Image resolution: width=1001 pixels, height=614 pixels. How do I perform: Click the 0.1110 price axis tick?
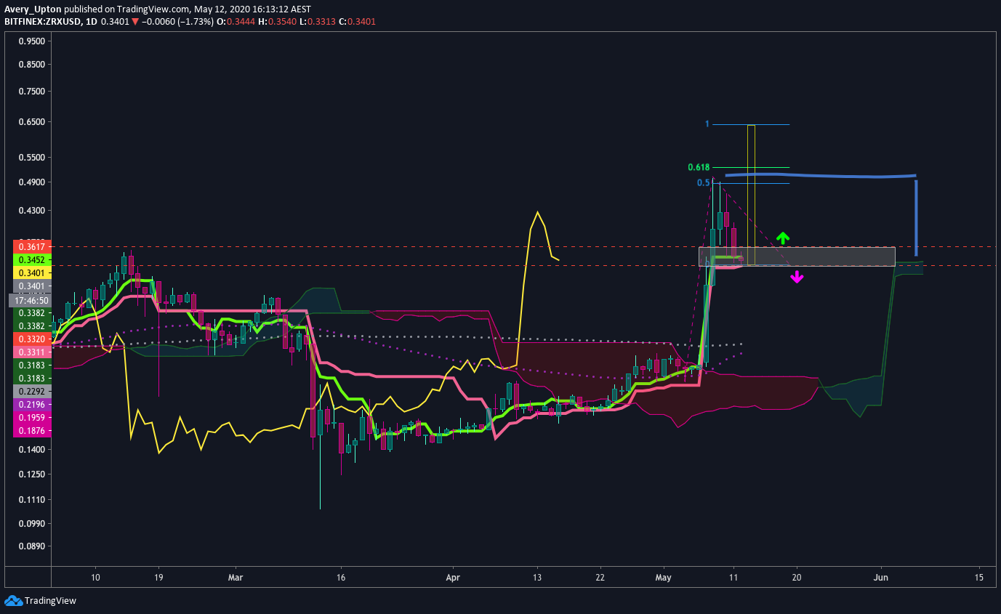[32, 500]
